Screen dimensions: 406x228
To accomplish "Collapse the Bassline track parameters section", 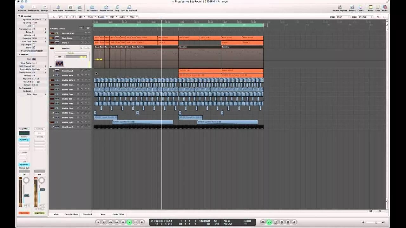I will coord(19,54).
